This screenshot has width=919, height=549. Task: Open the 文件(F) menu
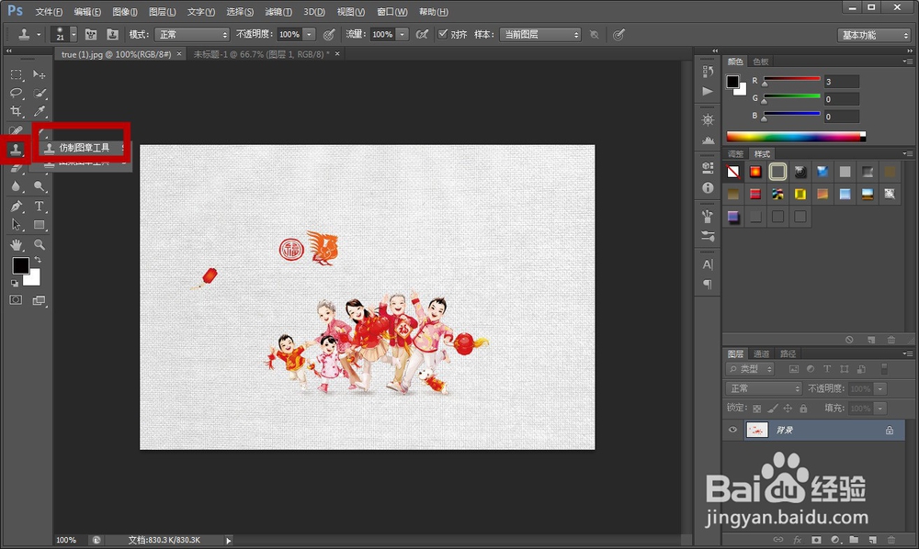click(x=49, y=12)
